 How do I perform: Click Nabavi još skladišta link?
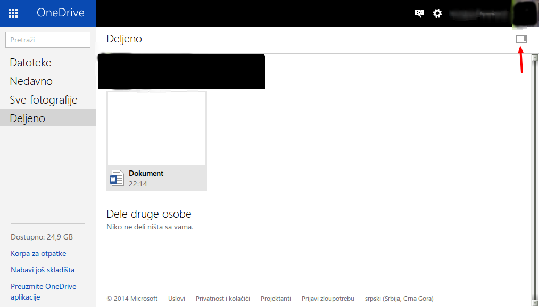(43, 270)
